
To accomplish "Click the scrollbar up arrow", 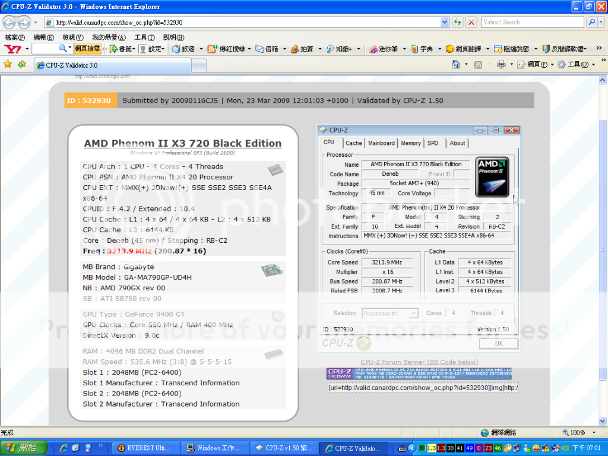I will (x=602, y=80).
